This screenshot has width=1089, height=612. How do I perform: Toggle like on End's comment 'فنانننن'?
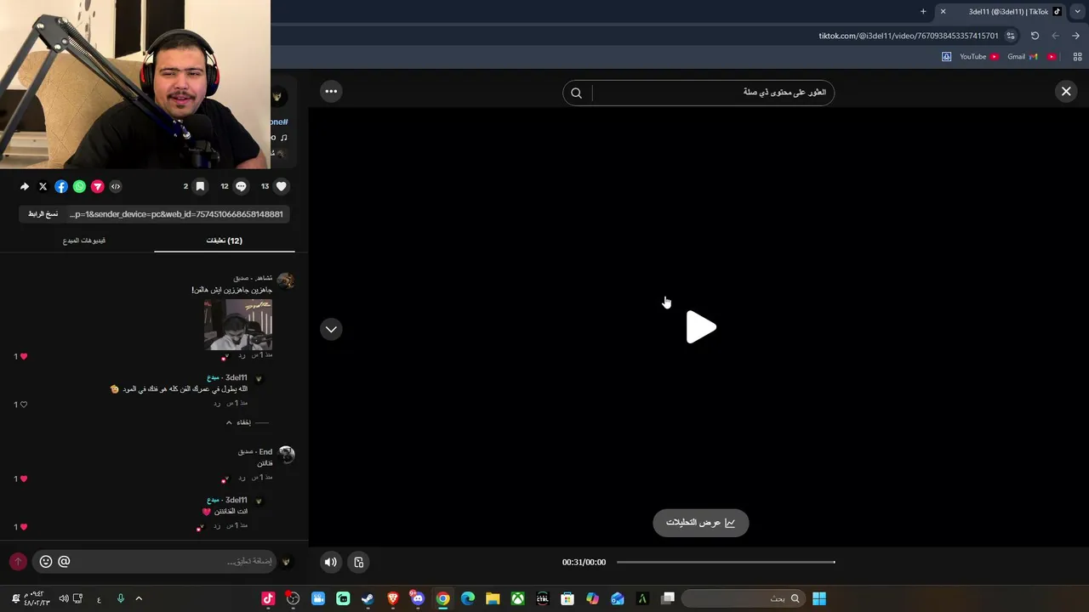pos(23,479)
